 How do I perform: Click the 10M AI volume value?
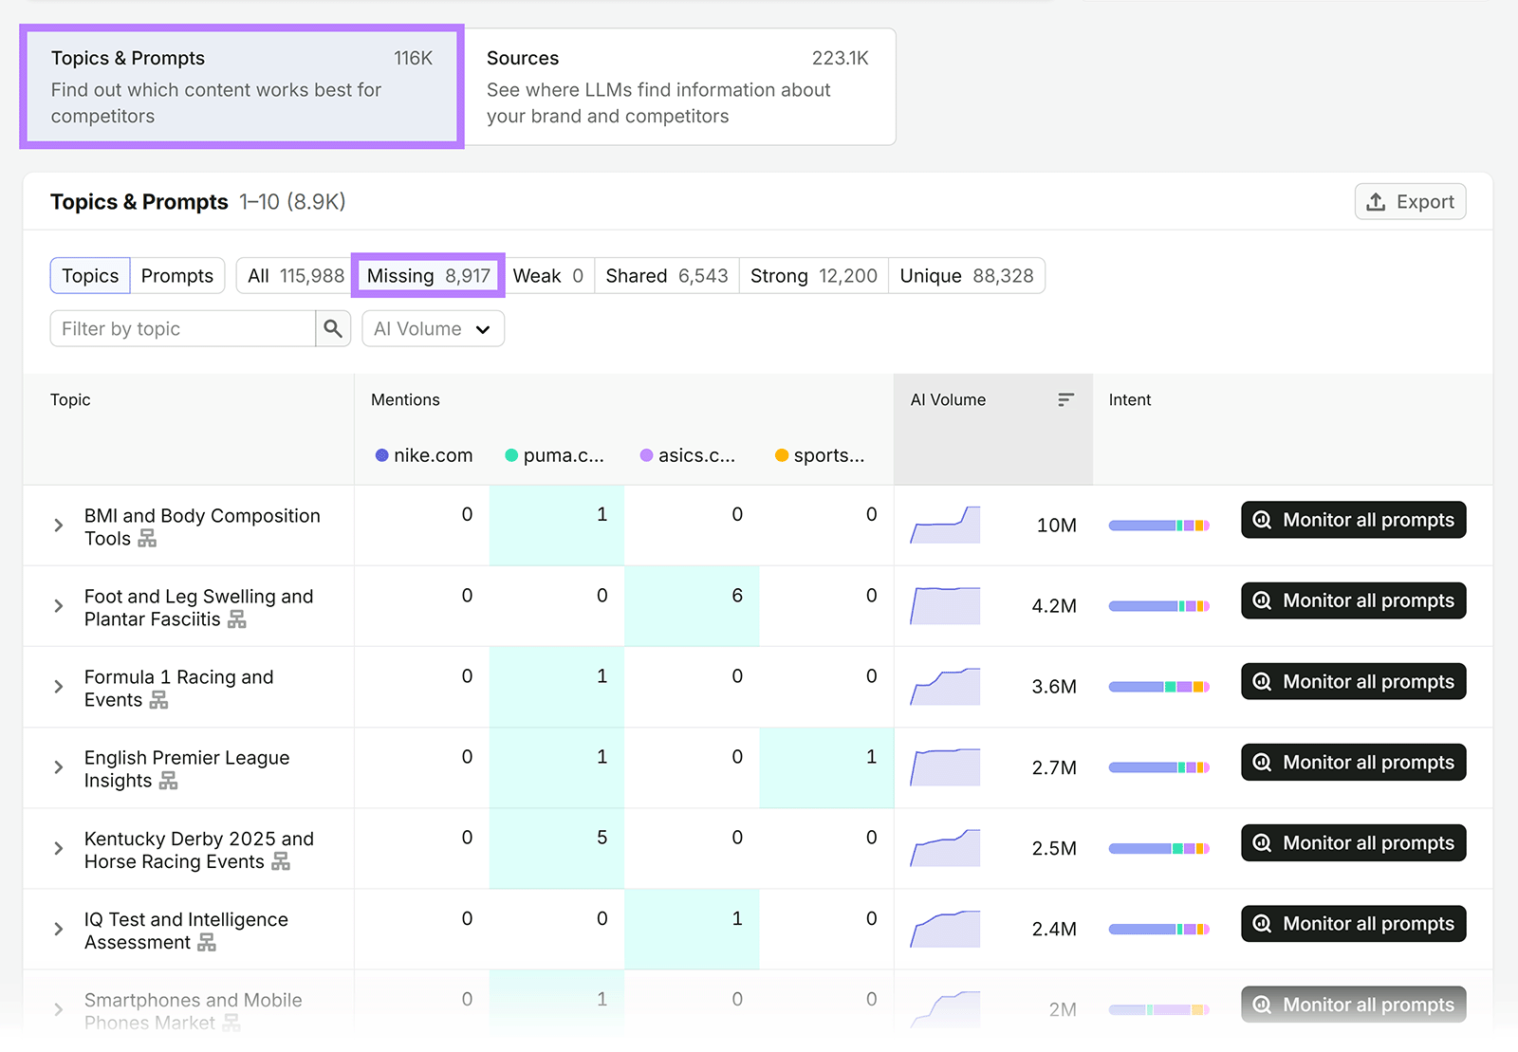pos(1056,526)
